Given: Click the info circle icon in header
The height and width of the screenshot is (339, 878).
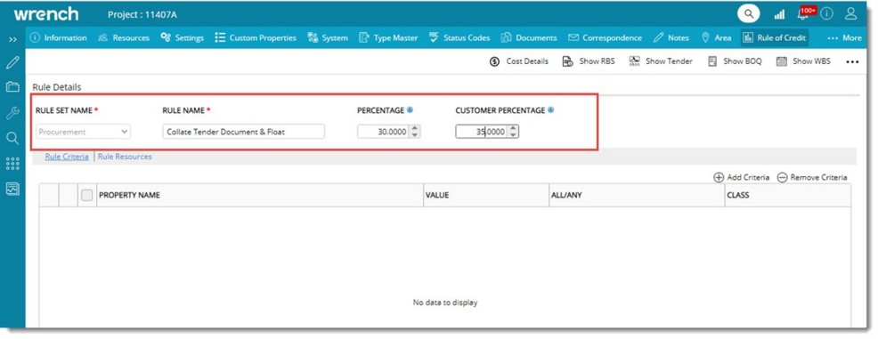Looking at the screenshot, I should (x=827, y=14).
